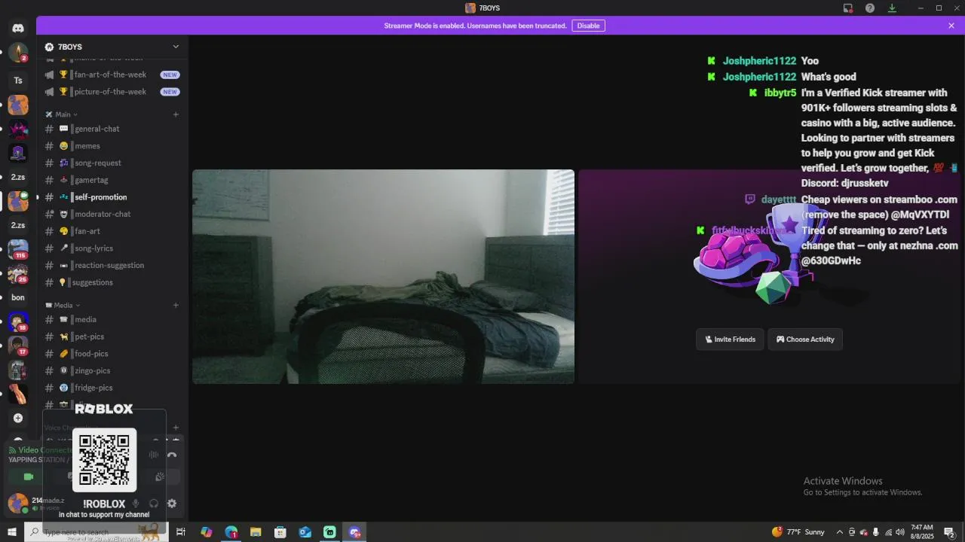This screenshot has width=965, height=542.
Task: Open 77°F Sunny weather widget
Action: click(x=798, y=532)
